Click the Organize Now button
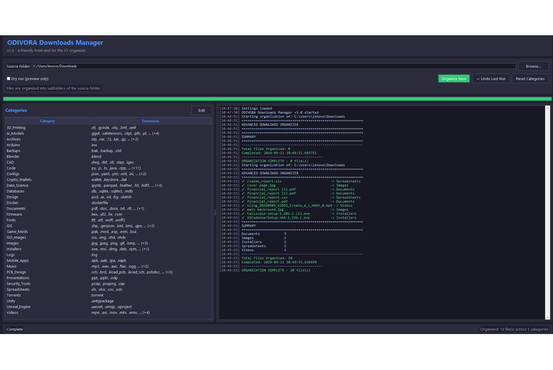553x370 pixels. pos(453,79)
